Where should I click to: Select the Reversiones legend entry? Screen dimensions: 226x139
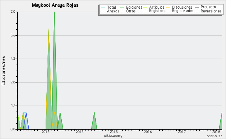pyautogui.click(x=208, y=11)
